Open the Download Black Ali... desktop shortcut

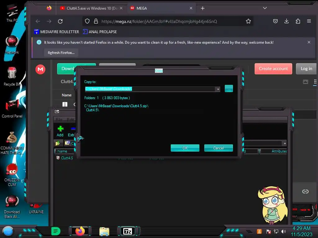(x=12, y=207)
